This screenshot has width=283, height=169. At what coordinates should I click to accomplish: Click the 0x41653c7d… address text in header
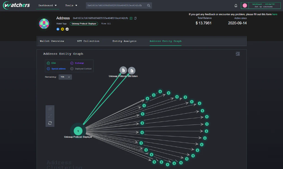(x=100, y=18)
